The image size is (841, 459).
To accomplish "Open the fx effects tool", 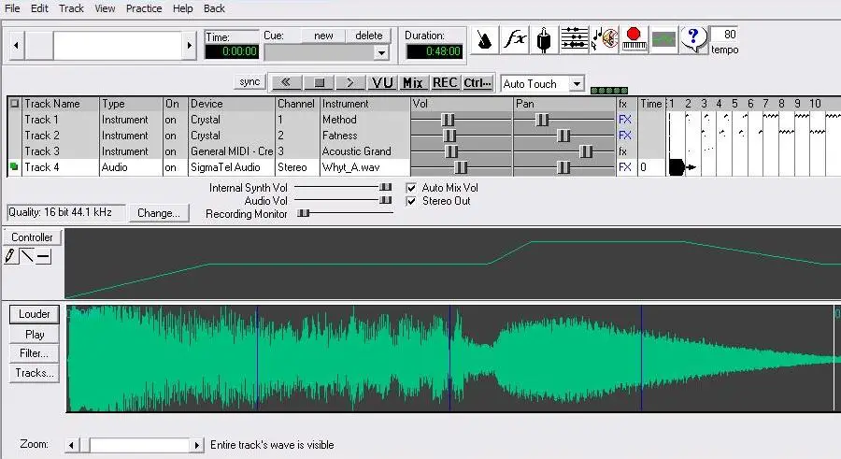I will pos(515,39).
